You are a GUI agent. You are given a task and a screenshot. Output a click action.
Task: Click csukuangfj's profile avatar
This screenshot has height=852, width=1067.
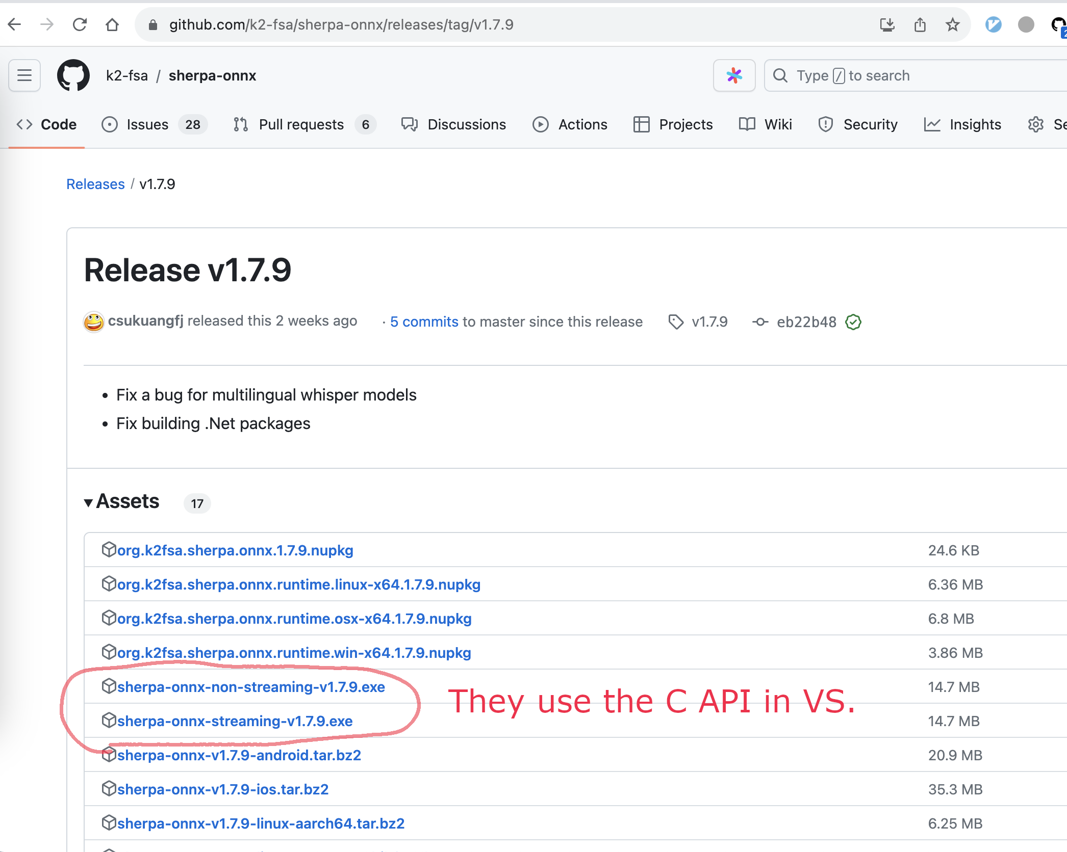tap(93, 322)
